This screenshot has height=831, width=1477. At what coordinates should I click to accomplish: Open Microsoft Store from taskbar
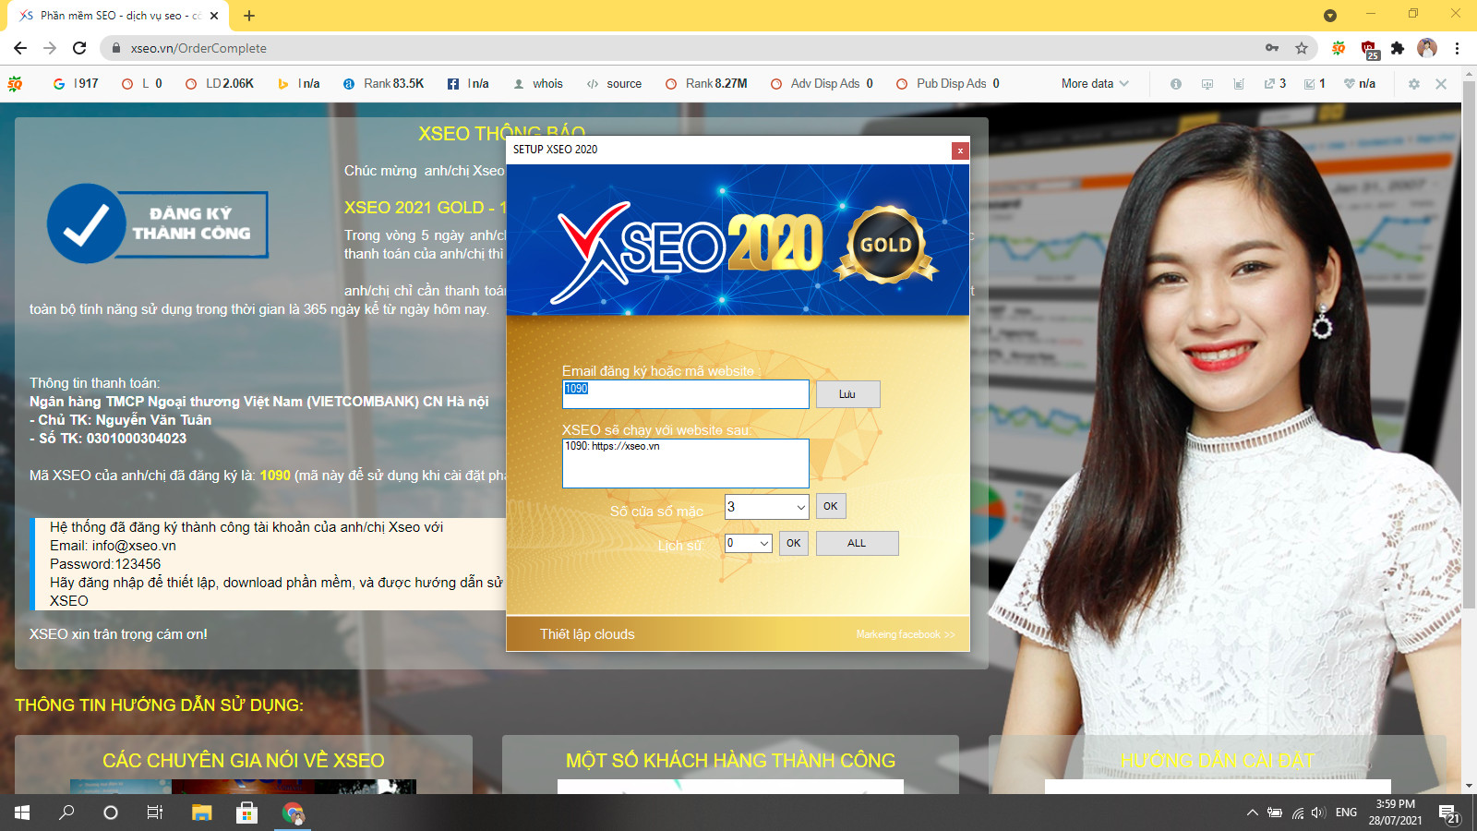coord(246,813)
